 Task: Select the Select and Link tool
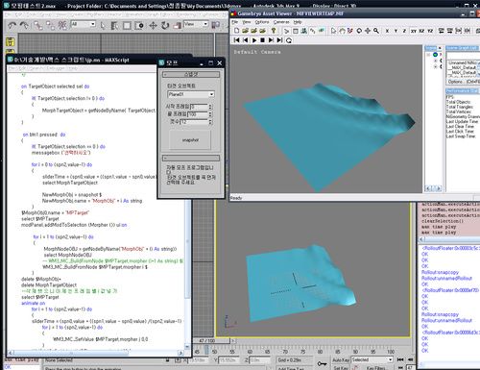click(37, 25)
